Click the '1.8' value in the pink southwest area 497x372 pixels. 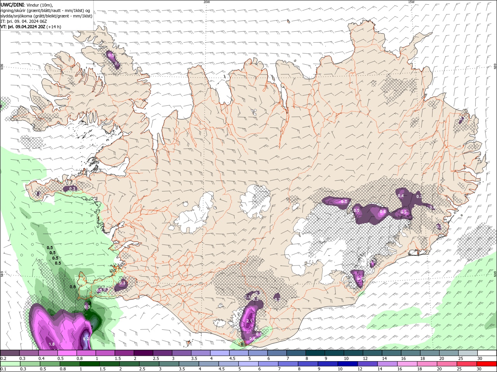tap(52, 344)
